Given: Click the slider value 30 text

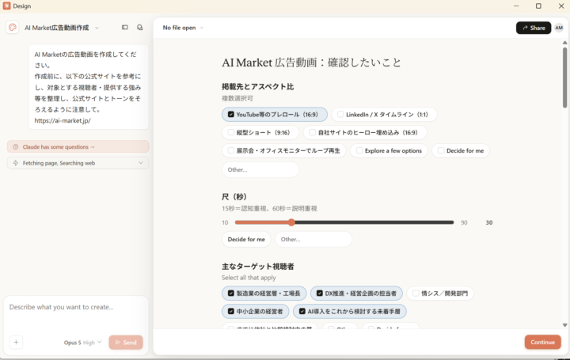Looking at the screenshot, I should [x=489, y=222].
